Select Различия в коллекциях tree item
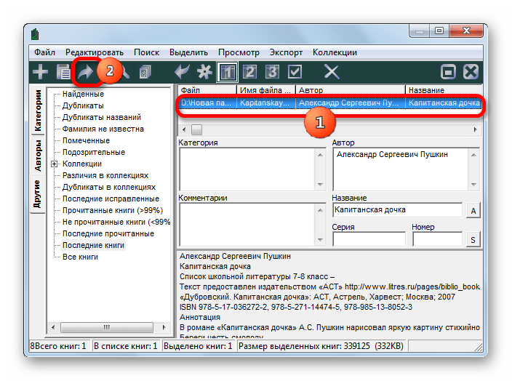 pyautogui.click(x=105, y=176)
